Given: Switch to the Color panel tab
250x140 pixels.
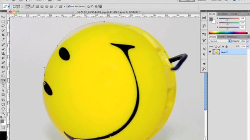Looking at the screenshot, I should click(212, 14).
